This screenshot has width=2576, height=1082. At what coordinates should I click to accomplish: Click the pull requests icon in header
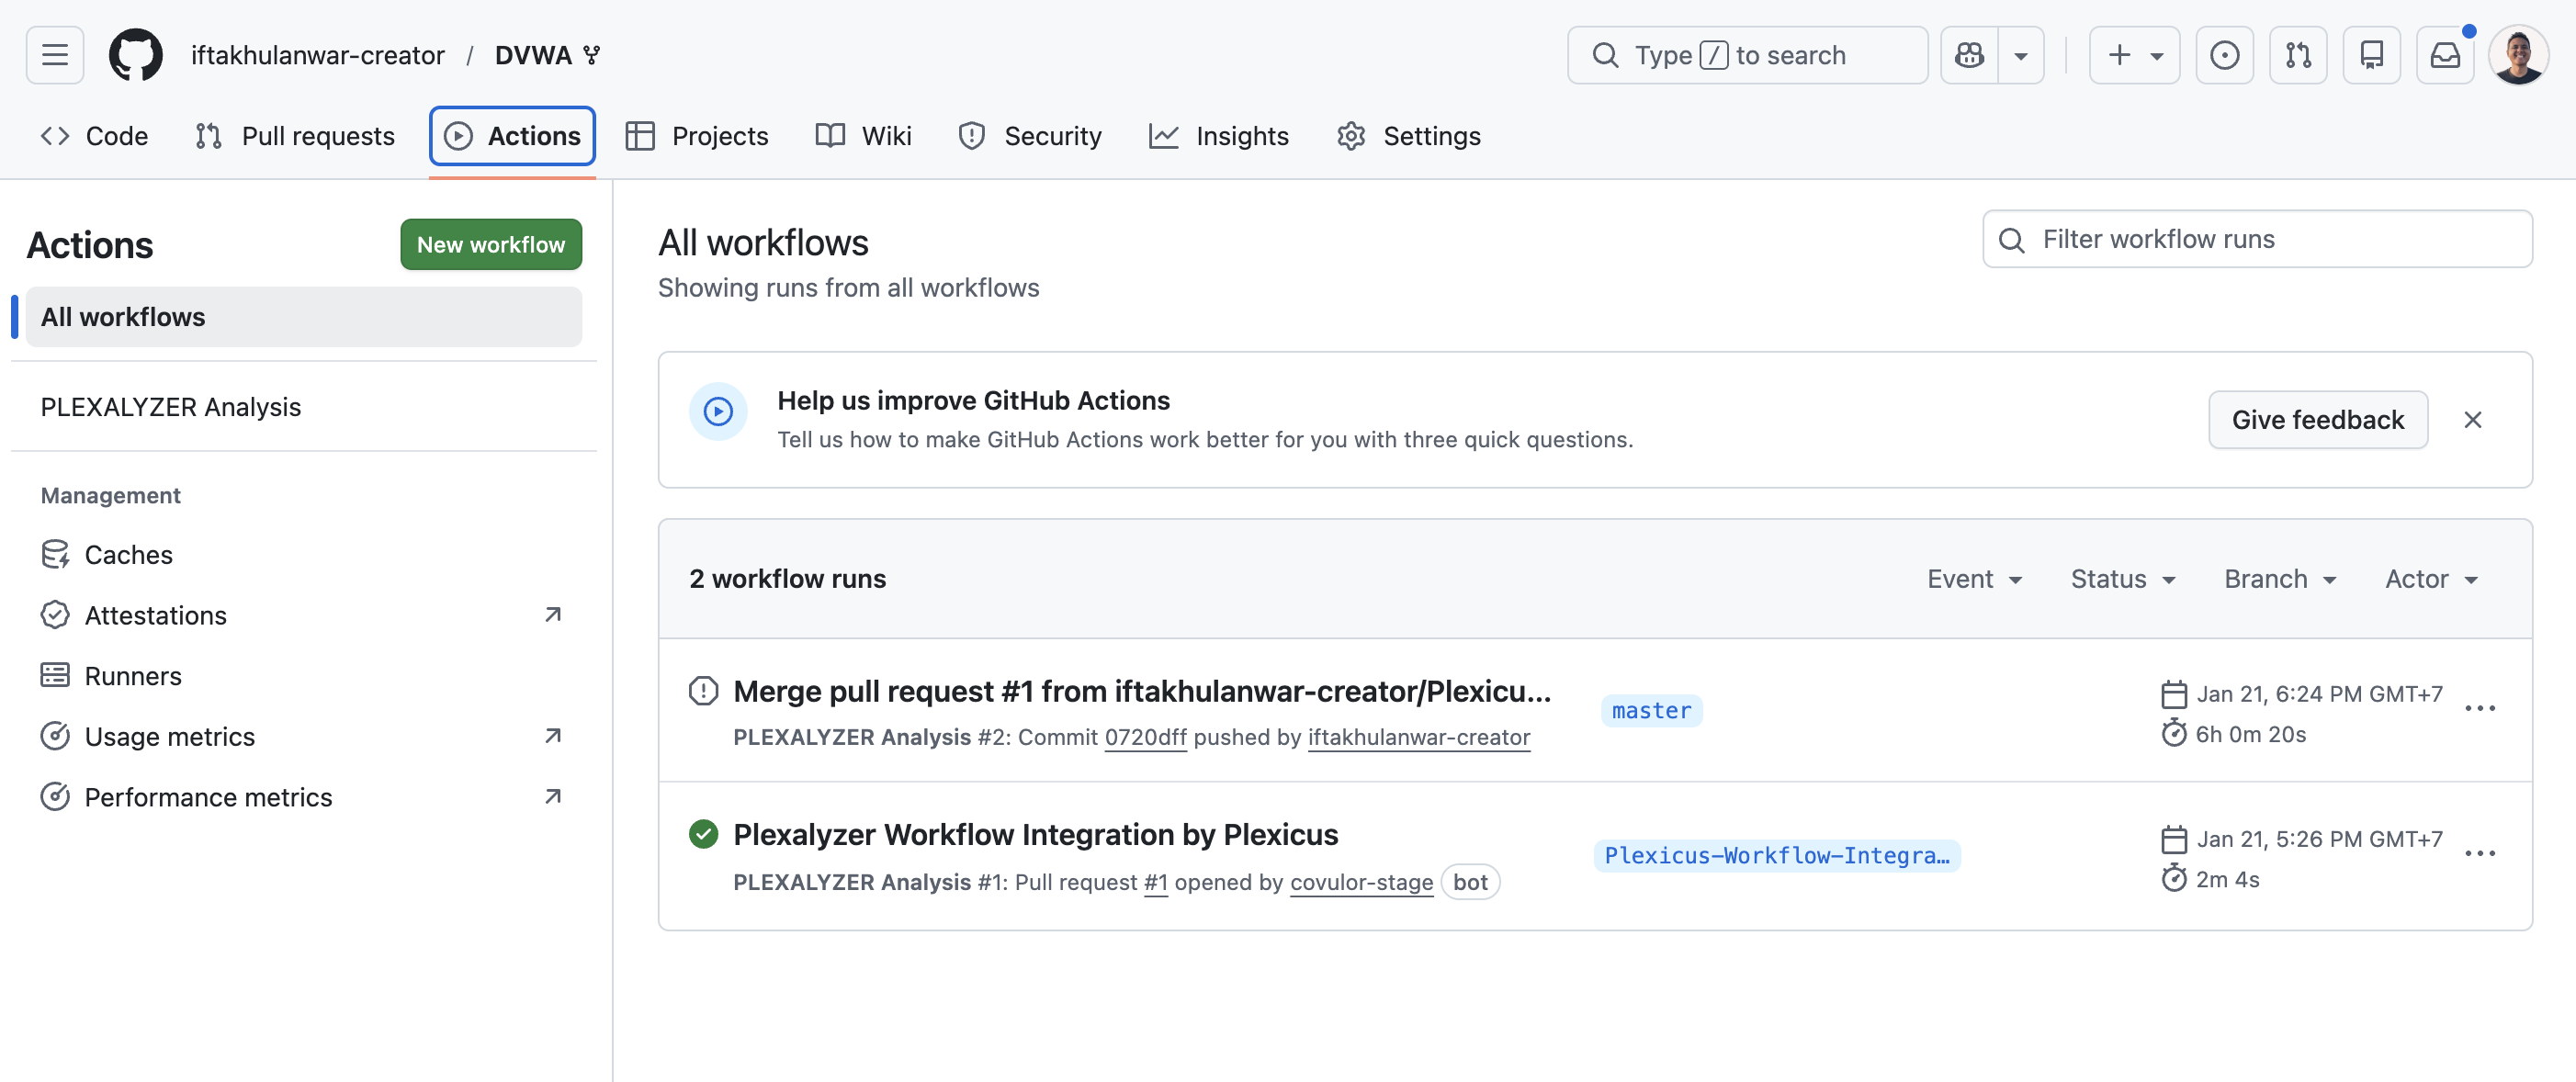pos(2298,55)
